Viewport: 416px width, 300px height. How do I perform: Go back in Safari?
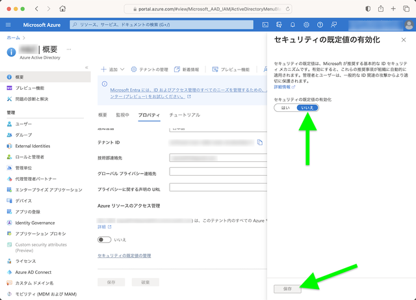(x=36, y=8)
